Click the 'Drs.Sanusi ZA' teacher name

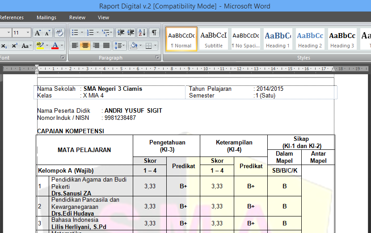point(71,193)
